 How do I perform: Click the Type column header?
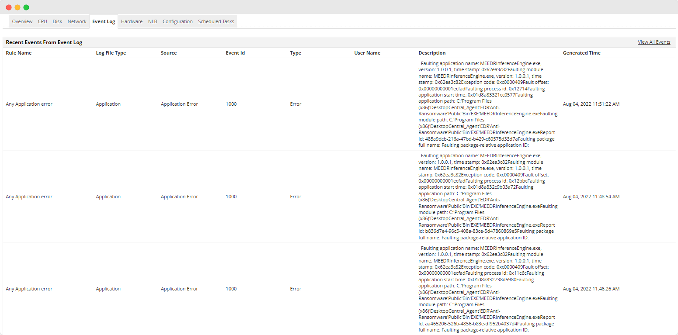pos(296,53)
